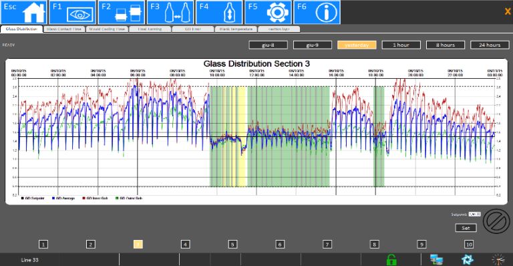The height and width of the screenshot is (266, 513).
Task: Open the F4 bottle height view
Action: [x=219, y=12]
